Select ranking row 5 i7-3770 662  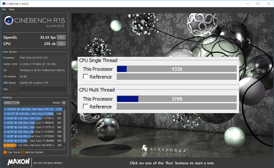click(x=33, y=127)
